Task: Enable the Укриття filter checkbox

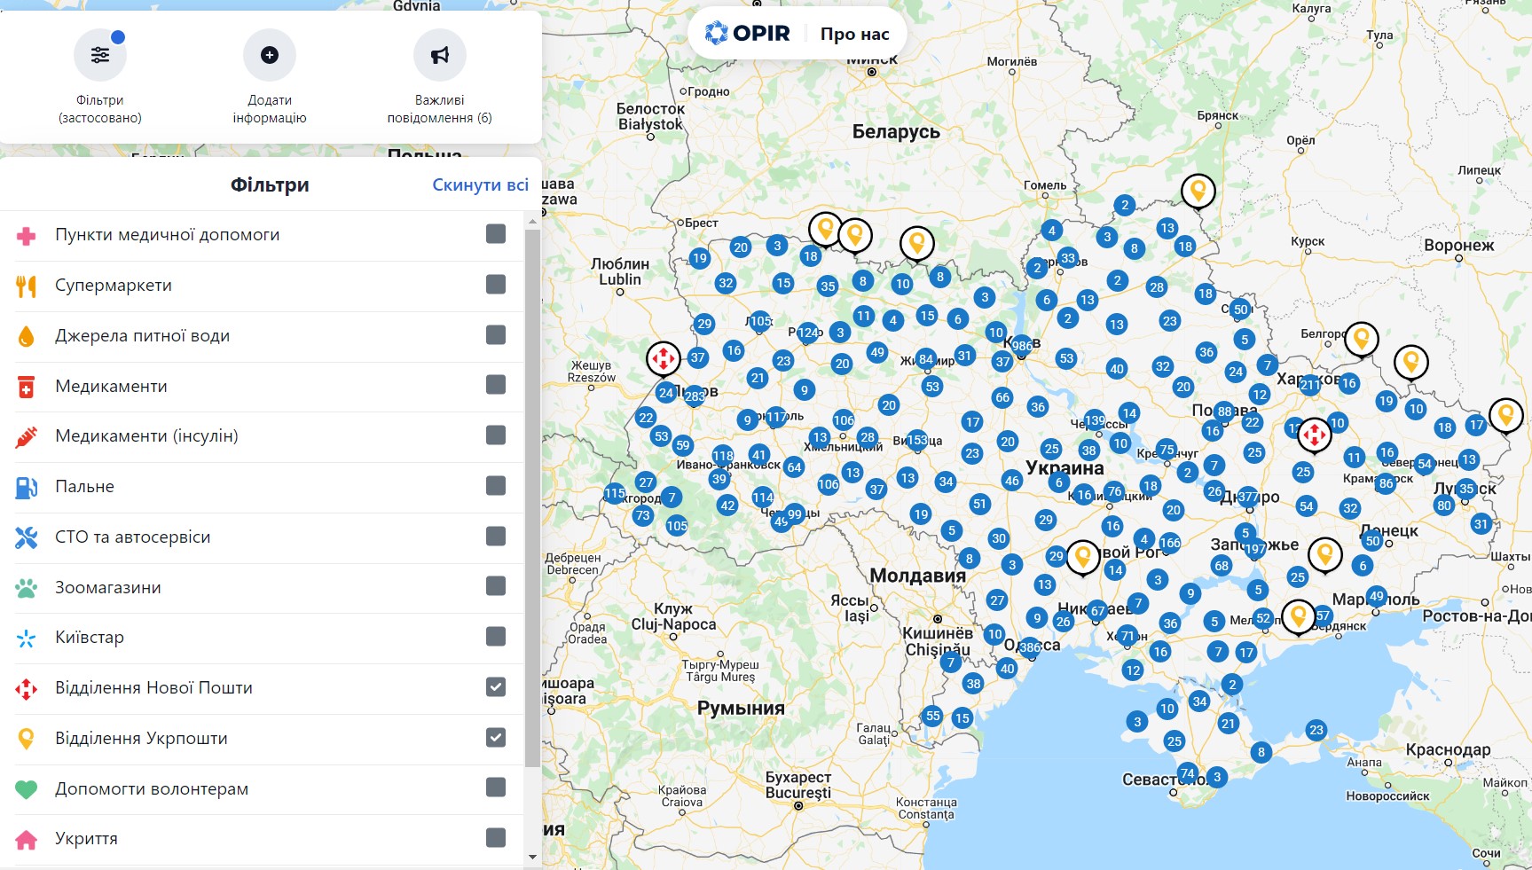Action: coord(494,837)
